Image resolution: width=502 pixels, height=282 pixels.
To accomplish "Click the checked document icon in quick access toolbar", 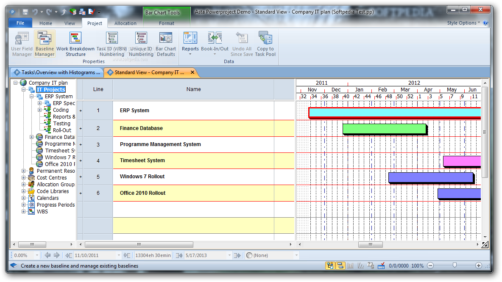I will click(92, 12).
